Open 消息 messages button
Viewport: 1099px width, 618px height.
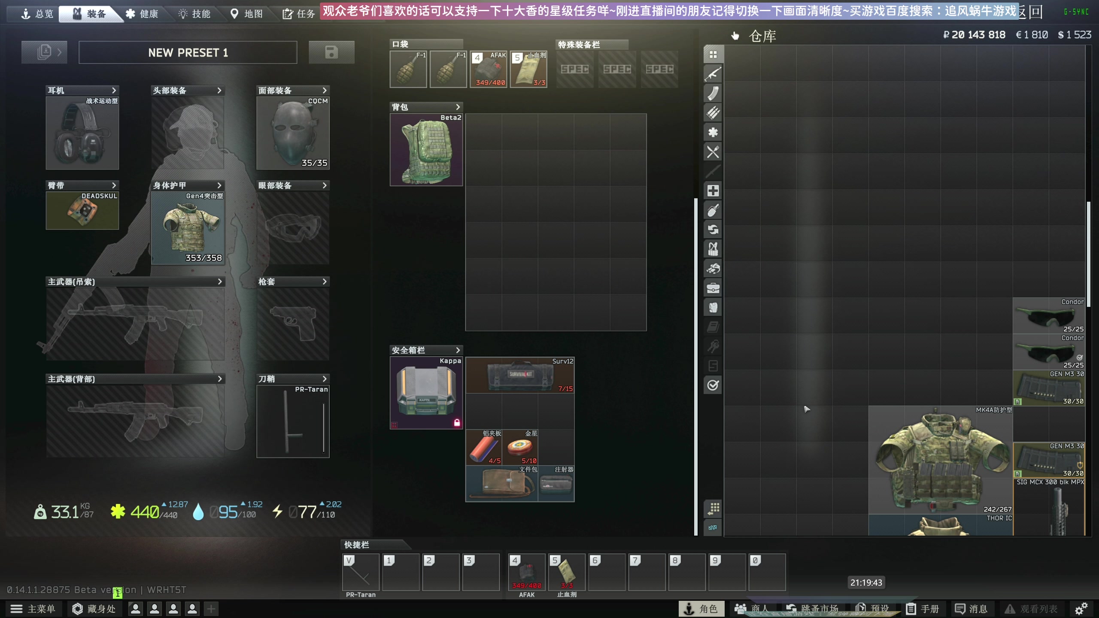tap(971, 609)
